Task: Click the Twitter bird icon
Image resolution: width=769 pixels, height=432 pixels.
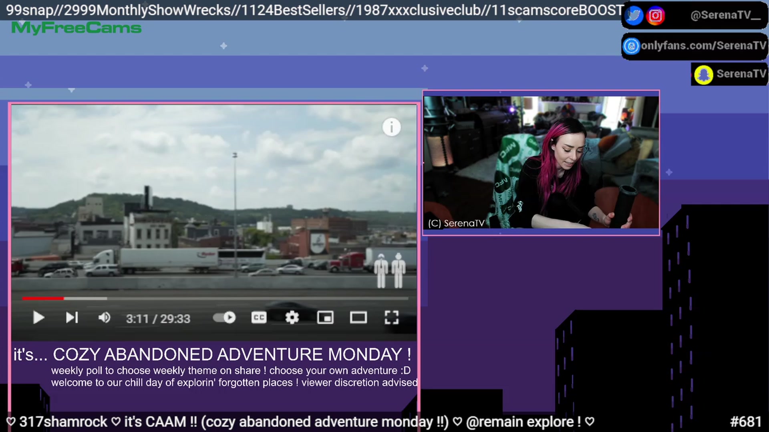Action: (634, 16)
